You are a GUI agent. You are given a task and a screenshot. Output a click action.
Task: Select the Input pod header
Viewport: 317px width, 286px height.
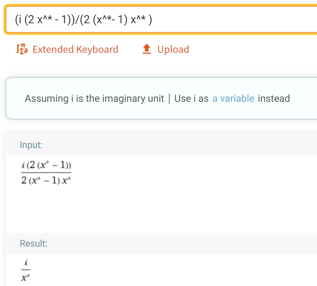[x=162, y=145]
